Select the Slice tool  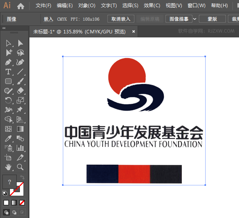20,158
